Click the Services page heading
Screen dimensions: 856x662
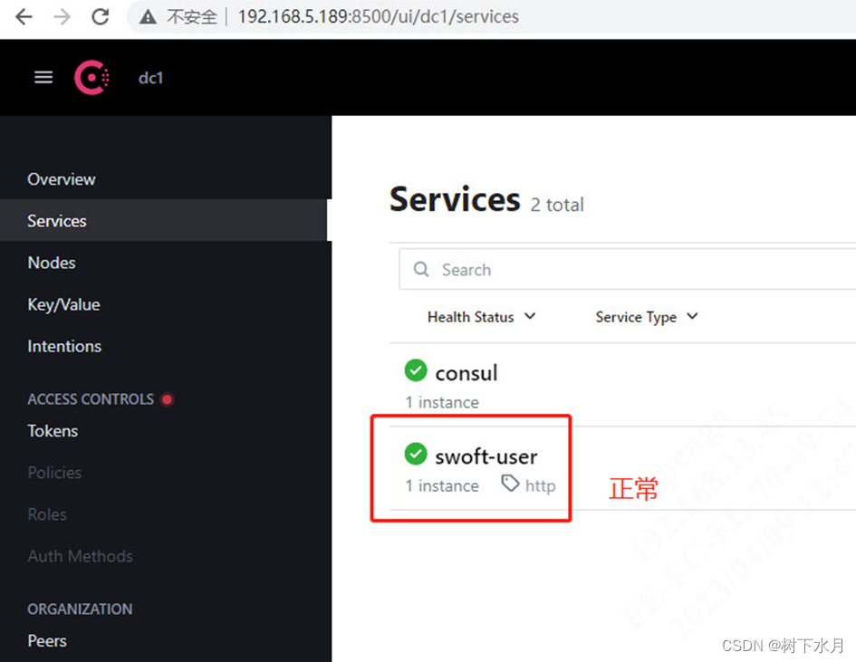pyautogui.click(x=455, y=199)
